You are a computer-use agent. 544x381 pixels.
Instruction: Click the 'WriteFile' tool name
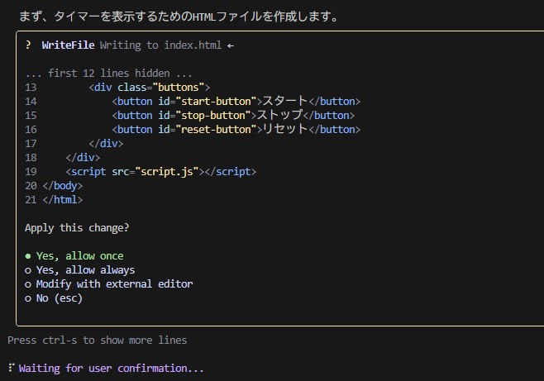(x=68, y=45)
